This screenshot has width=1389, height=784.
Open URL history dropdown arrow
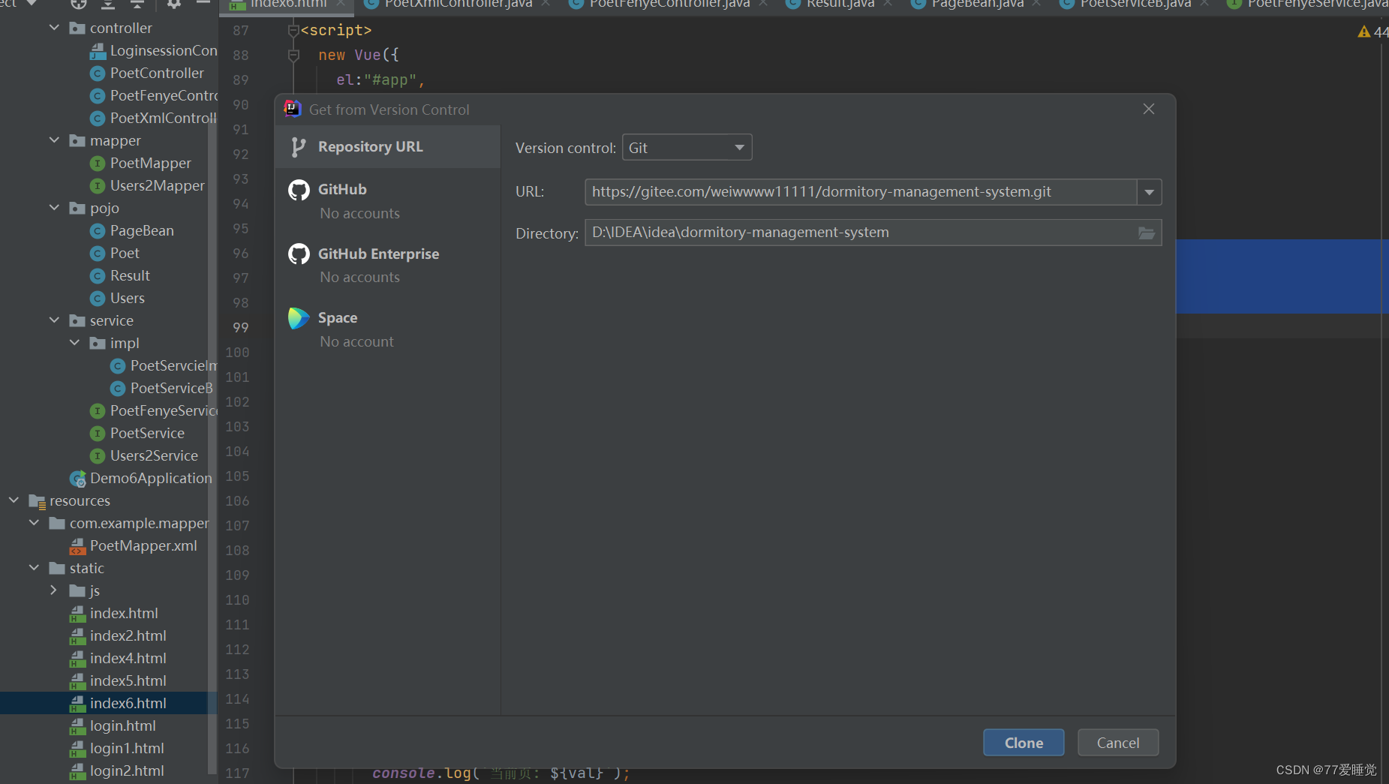tap(1149, 192)
